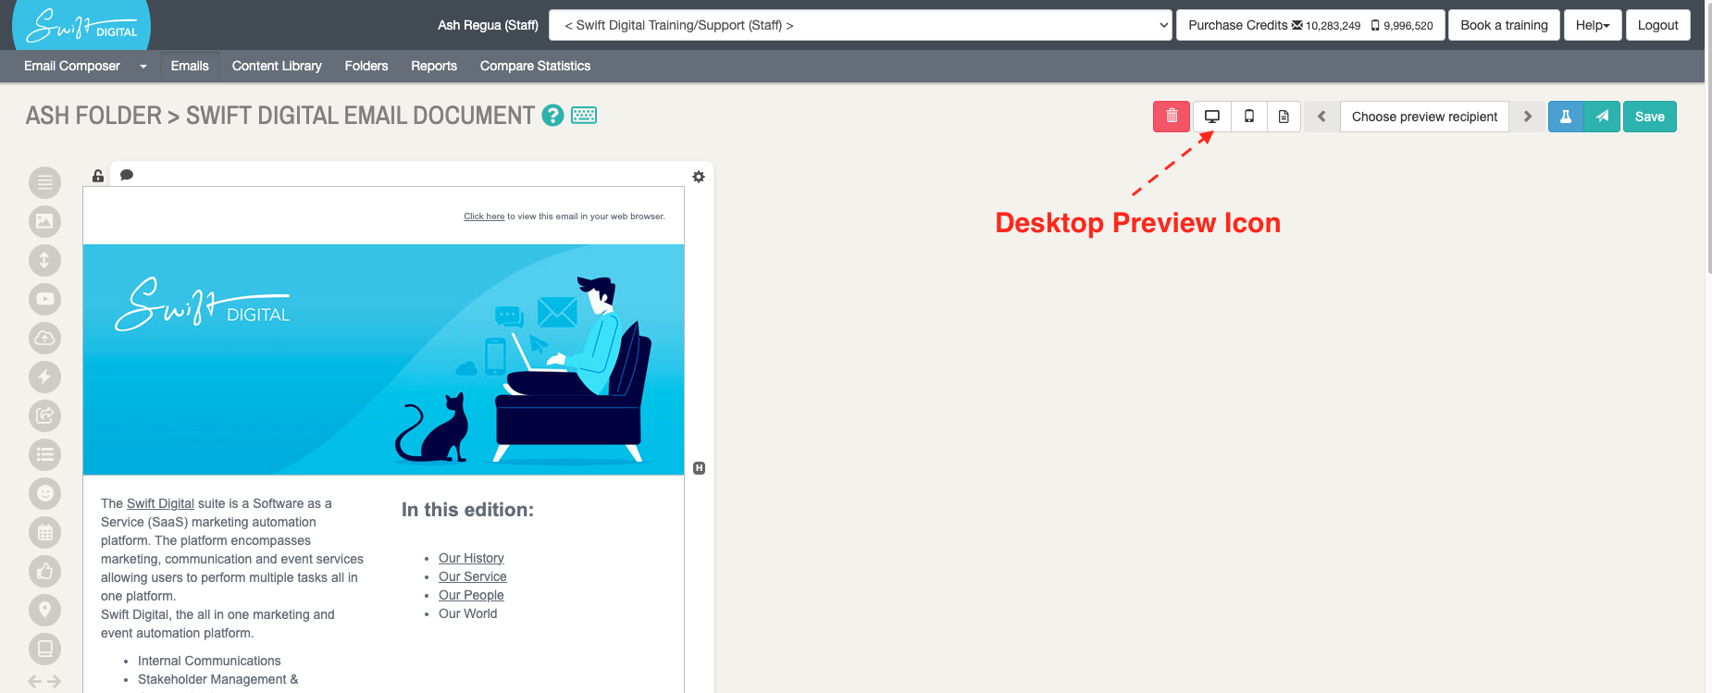Open the account selector dropdown
Image resolution: width=1712 pixels, height=693 pixels.
(x=861, y=25)
